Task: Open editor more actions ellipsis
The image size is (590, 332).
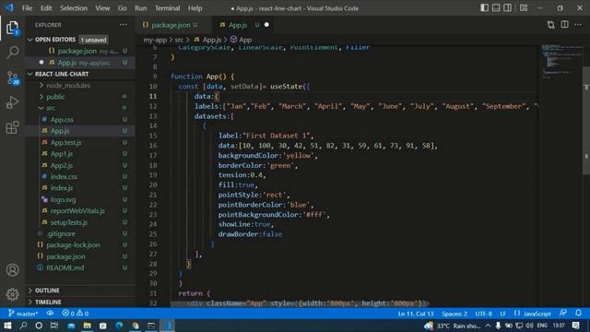Action: pos(578,25)
